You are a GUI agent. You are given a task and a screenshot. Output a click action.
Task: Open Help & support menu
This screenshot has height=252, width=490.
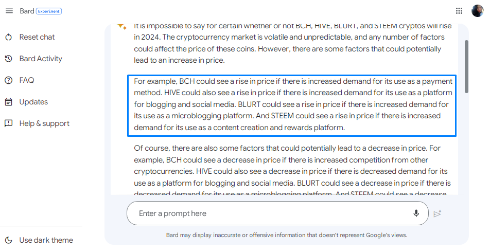[44, 123]
